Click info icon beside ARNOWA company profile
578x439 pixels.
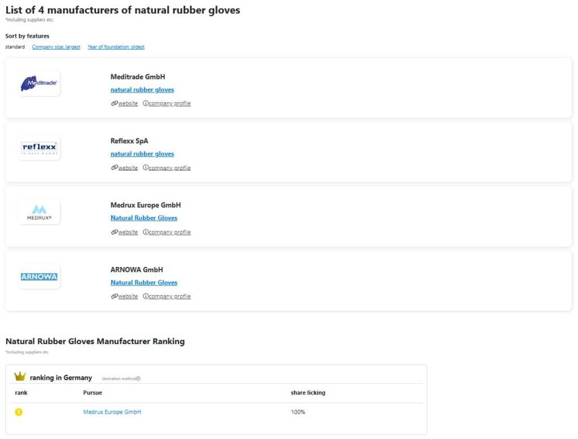(146, 296)
